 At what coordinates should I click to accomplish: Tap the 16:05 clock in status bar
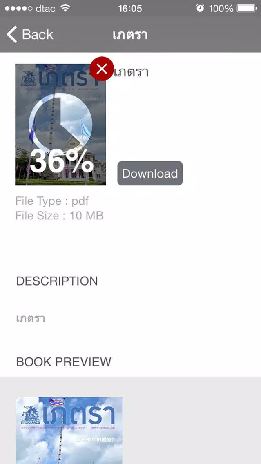pos(130,9)
